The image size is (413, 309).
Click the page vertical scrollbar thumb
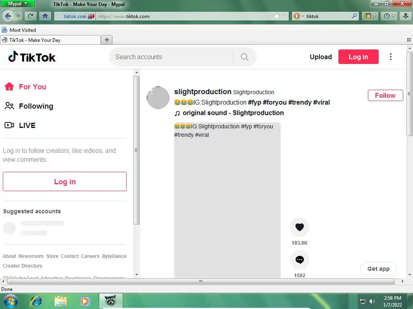click(409, 94)
